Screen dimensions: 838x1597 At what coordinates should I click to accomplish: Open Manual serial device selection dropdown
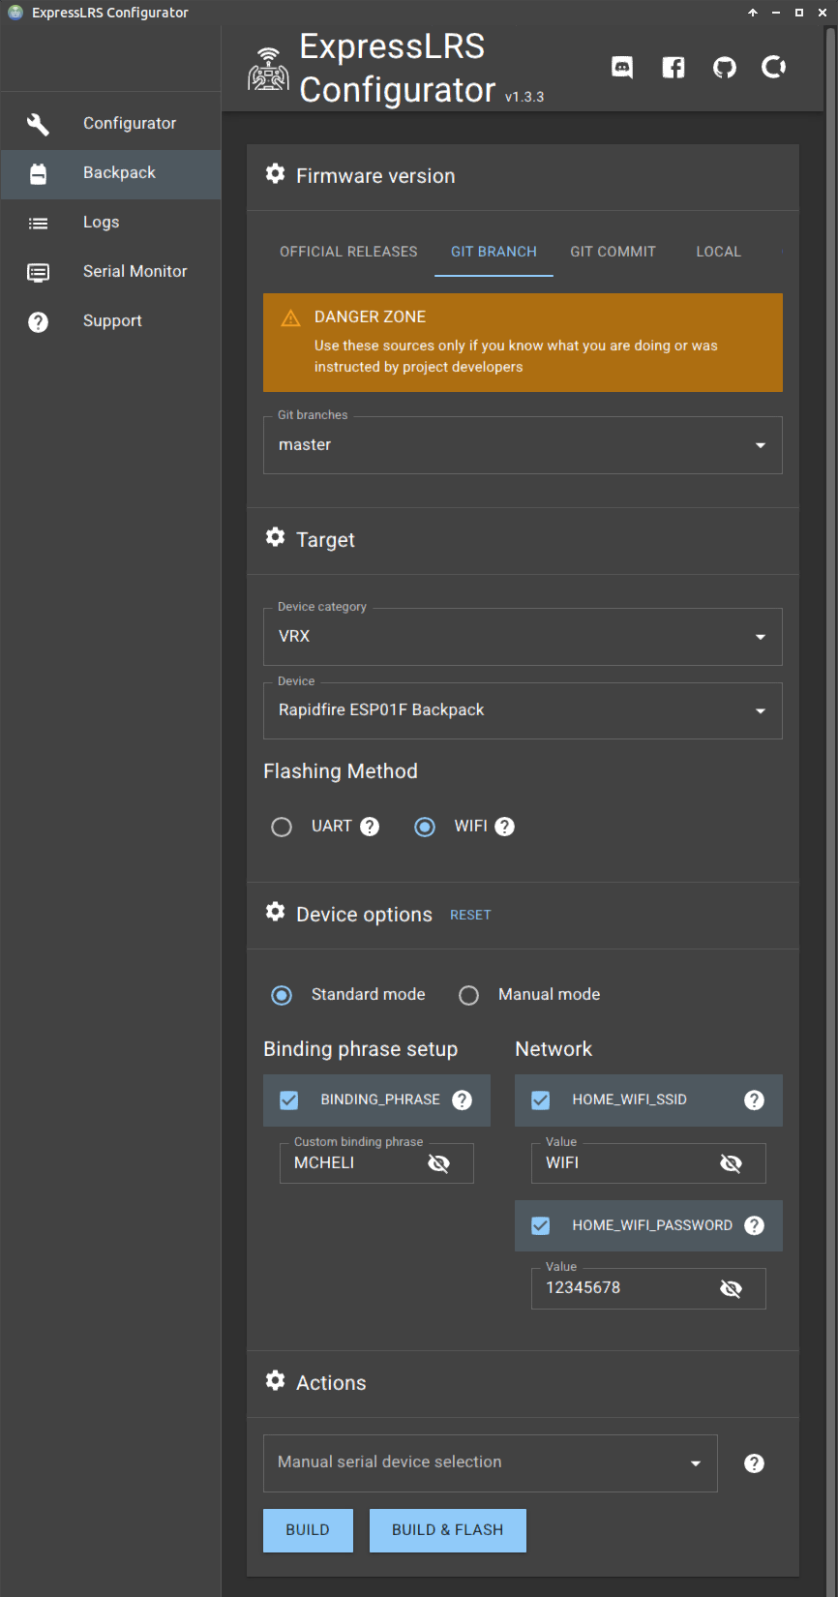(x=490, y=1462)
